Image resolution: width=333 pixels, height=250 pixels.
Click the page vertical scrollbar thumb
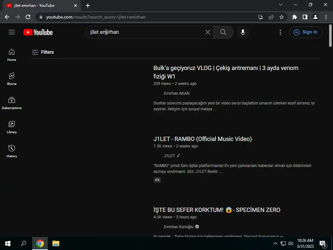point(330,35)
